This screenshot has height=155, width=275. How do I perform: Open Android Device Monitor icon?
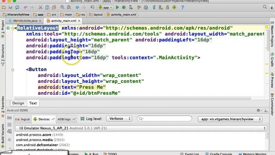pos(174,7)
